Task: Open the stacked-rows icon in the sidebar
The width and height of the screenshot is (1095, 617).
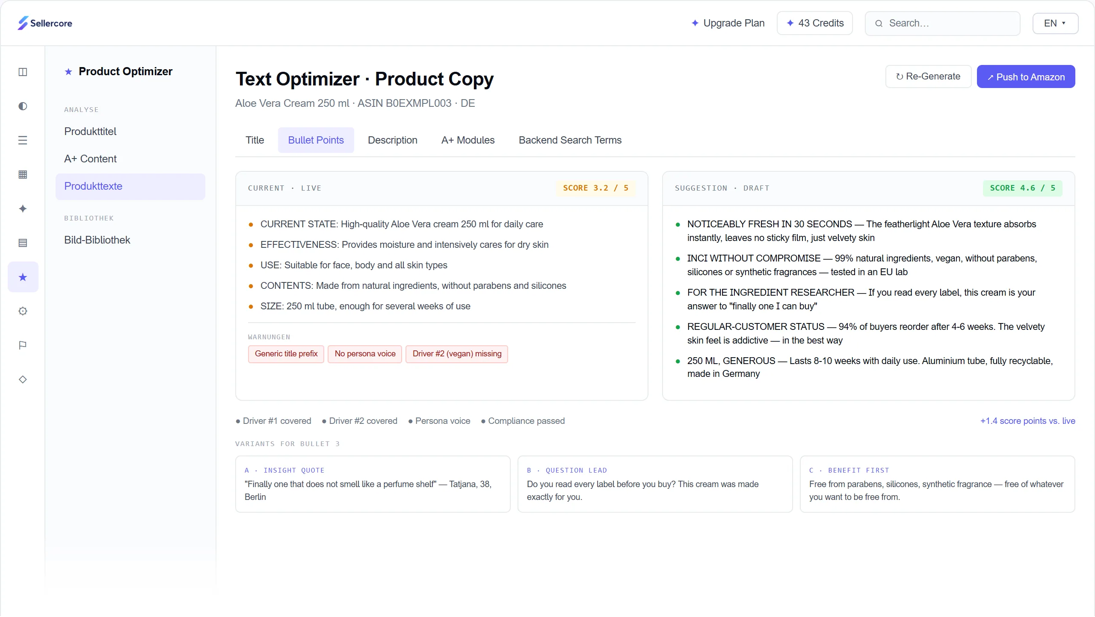Action: pyautogui.click(x=23, y=243)
